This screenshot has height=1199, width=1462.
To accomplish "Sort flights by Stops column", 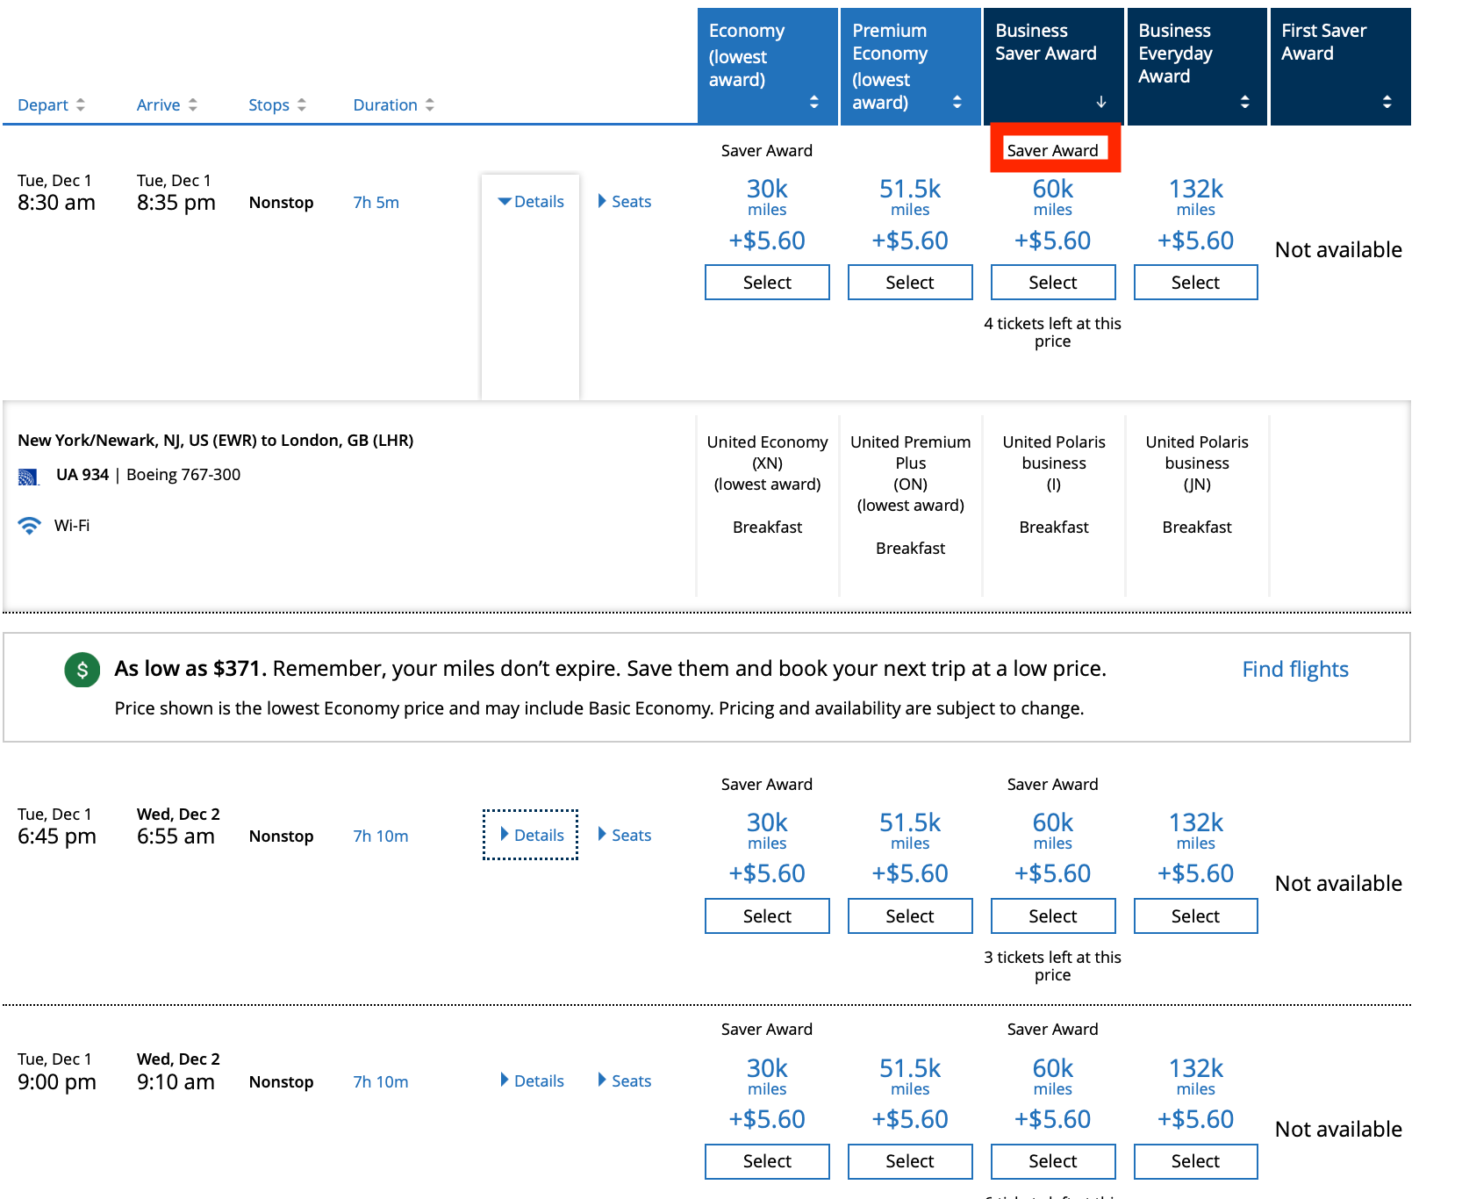I will (277, 104).
